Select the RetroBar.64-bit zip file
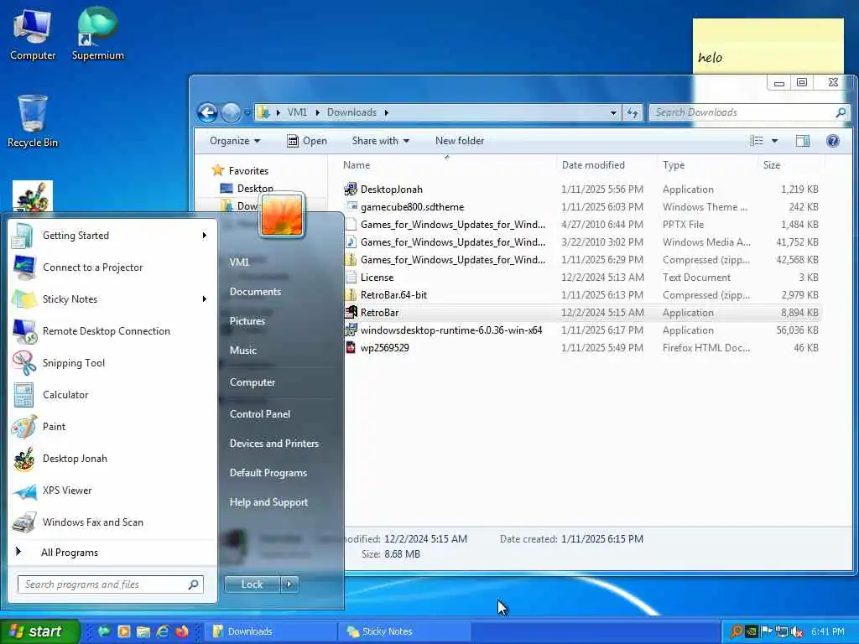Image resolution: width=859 pixels, height=644 pixels. click(582, 295)
